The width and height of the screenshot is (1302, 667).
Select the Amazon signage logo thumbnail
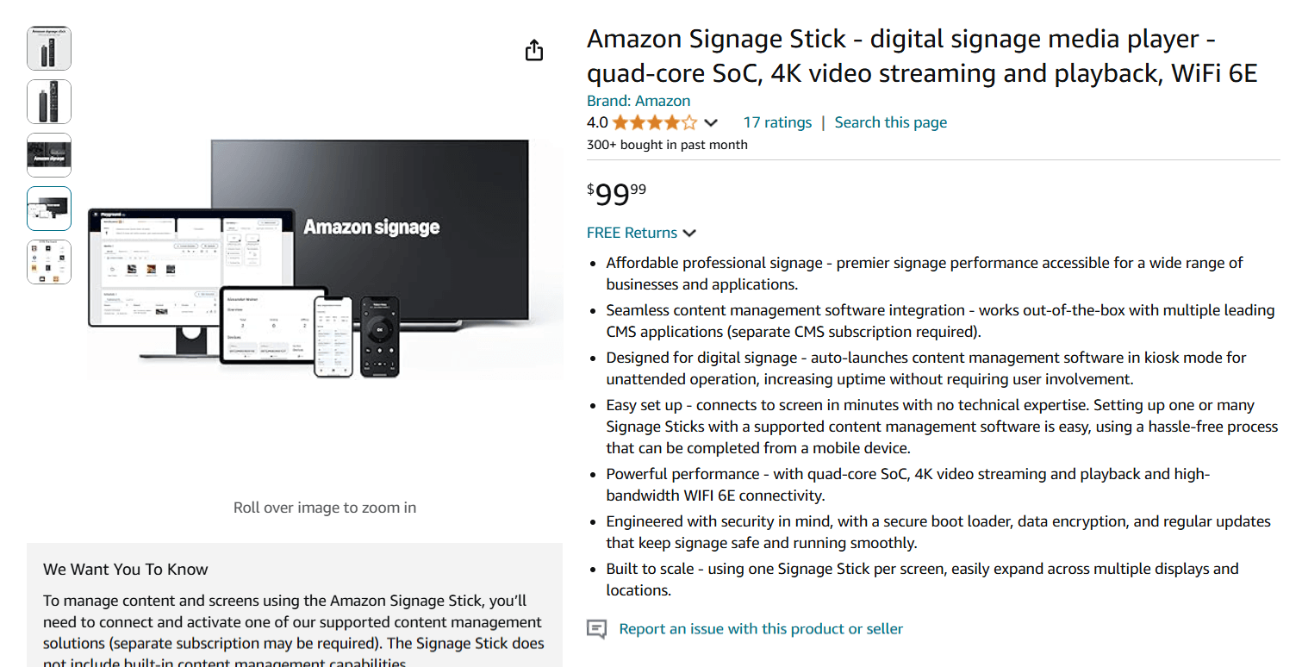point(49,155)
